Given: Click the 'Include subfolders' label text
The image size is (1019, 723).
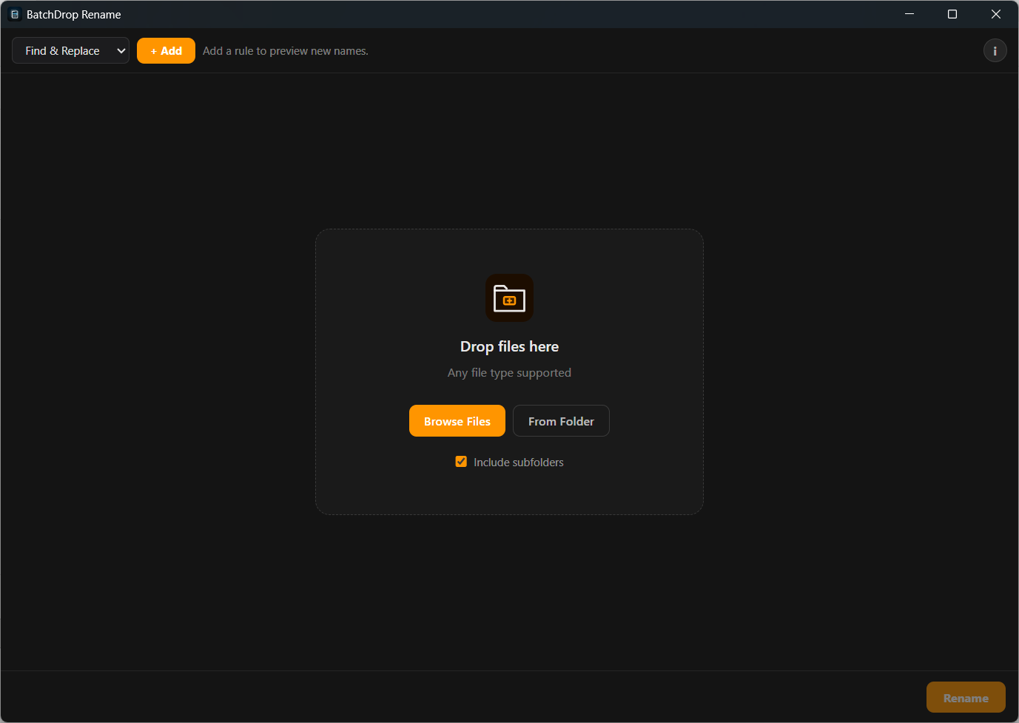Looking at the screenshot, I should pyautogui.click(x=519, y=463).
